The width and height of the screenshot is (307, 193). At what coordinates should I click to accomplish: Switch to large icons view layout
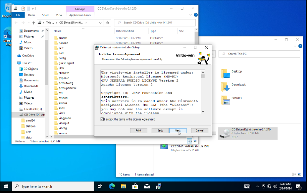(195, 141)
